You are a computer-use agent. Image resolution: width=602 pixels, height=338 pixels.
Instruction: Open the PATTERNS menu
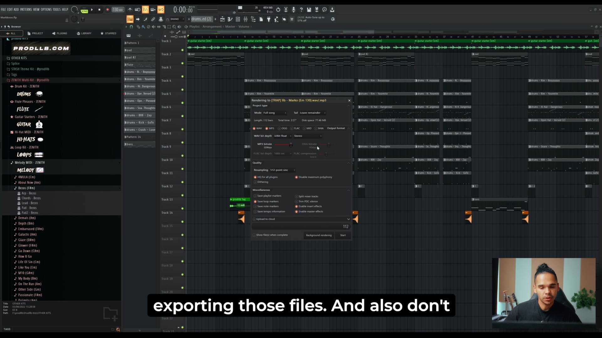(26, 9)
